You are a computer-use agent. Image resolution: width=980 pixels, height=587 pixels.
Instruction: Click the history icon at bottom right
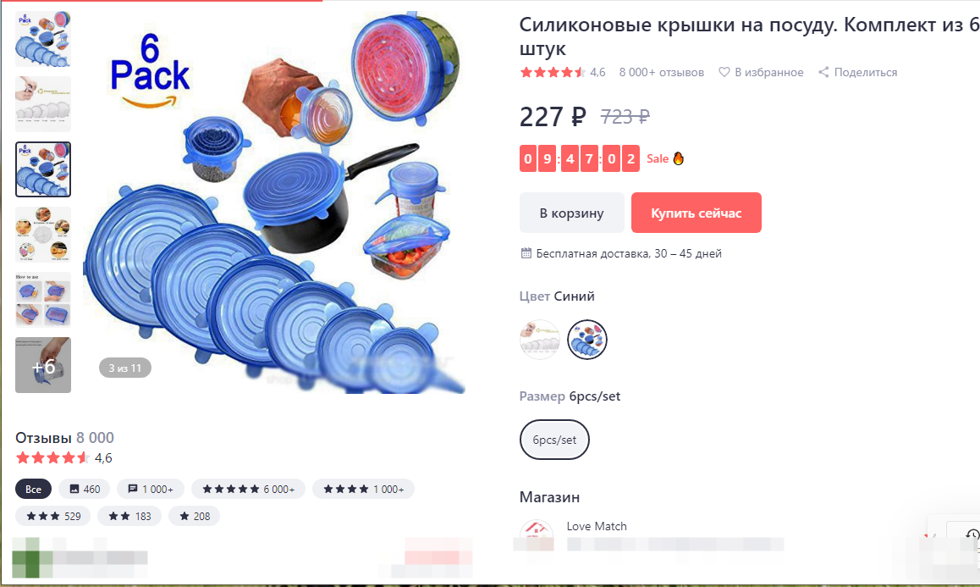(972, 535)
